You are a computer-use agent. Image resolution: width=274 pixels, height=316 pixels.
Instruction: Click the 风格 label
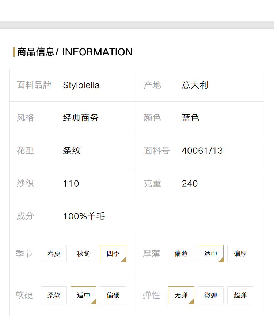(x=25, y=118)
